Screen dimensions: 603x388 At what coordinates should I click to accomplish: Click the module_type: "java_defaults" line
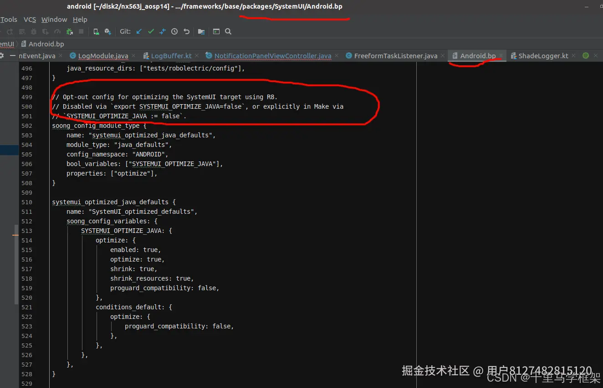pyautogui.click(x=119, y=145)
